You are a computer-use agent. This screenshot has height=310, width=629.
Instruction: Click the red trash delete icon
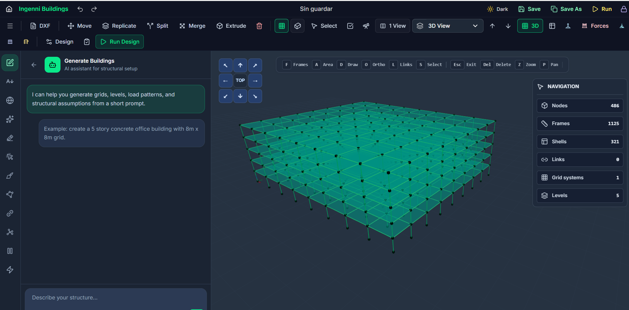(259, 26)
